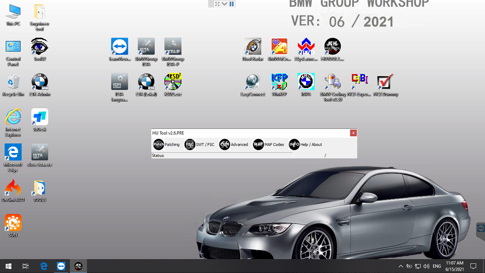Launch BMW Coding Tool v2.50
Screen dimensions: 485x273
tap(332, 88)
